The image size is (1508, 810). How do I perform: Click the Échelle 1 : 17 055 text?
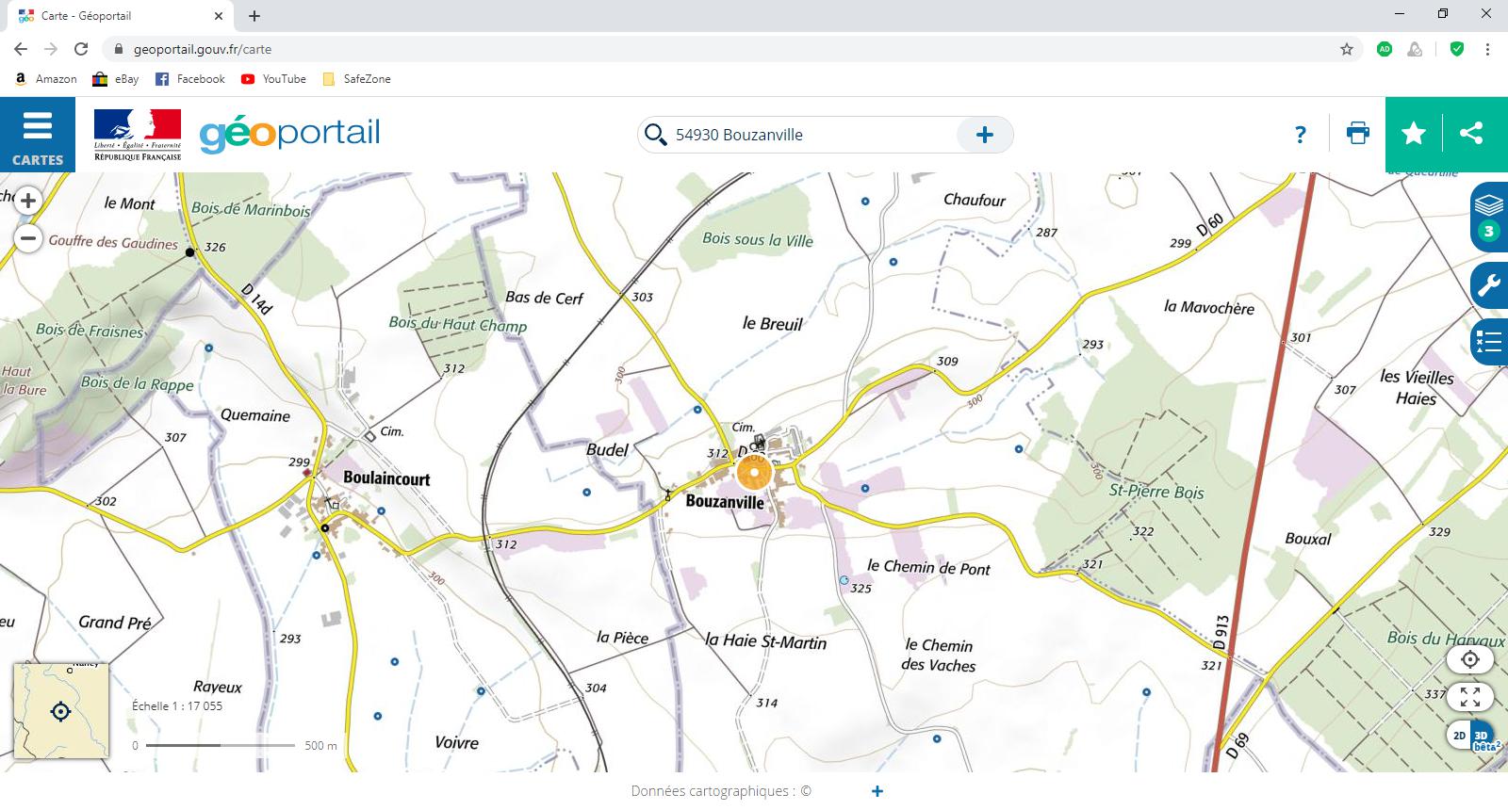click(177, 705)
